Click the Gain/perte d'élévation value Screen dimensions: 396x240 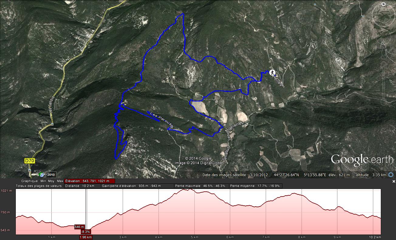click(x=137, y=186)
